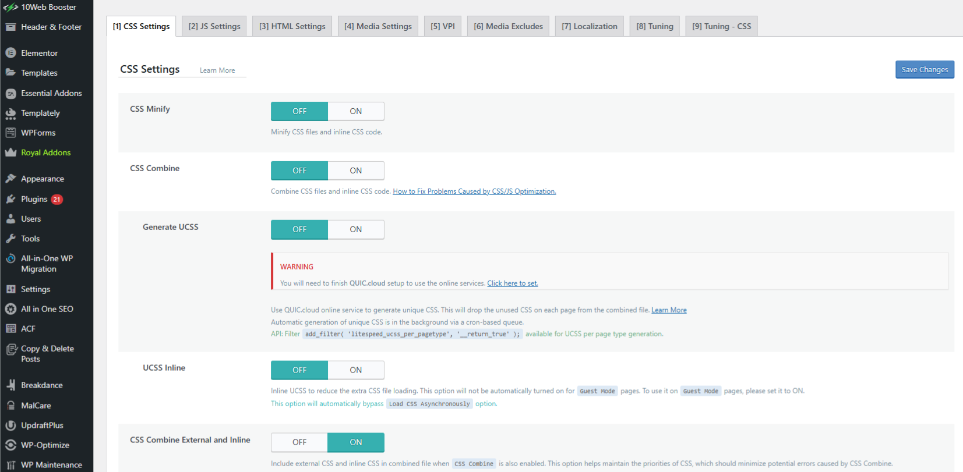Turn Generate UCSS ON
This screenshot has height=472, width=963.
356,229
